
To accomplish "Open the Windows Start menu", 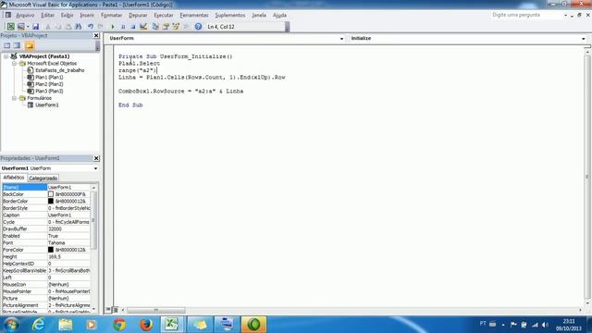I will coord(11,325).
